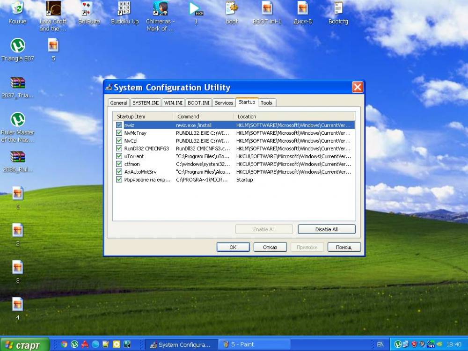
Task: Open the Tools tab
Action: (267, 102)
